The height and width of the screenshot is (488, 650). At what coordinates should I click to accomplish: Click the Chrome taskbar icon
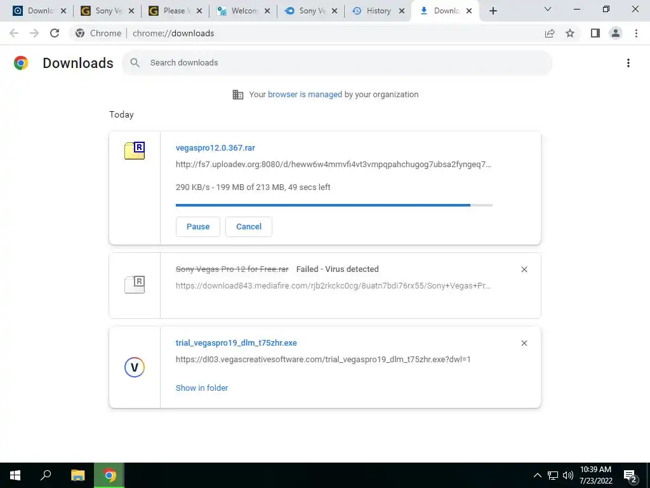[x=109, y=475]
